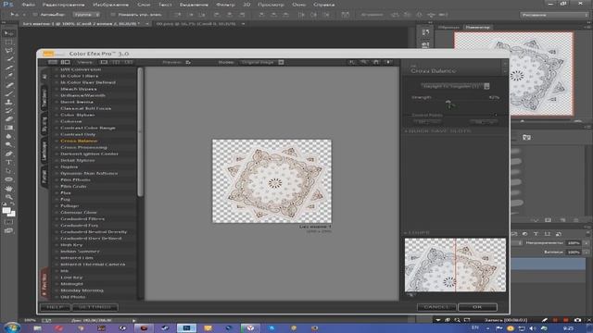Click the side-by-side preview view icon
The width and height of the screenshot is (593, 333).
129,62
